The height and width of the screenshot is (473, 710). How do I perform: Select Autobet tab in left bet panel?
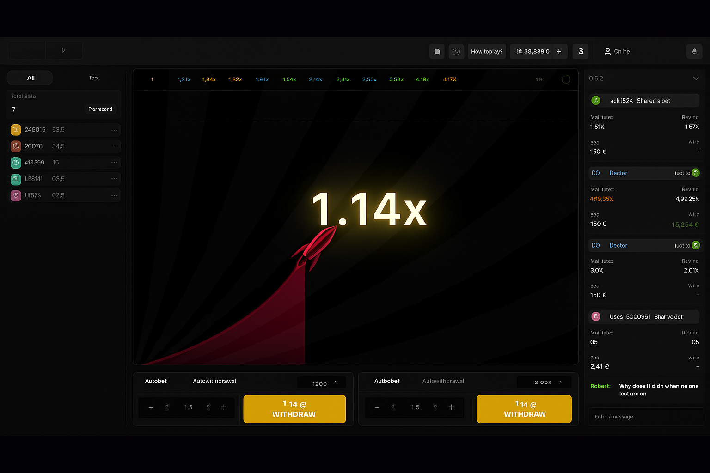click(x=156, y=381)
